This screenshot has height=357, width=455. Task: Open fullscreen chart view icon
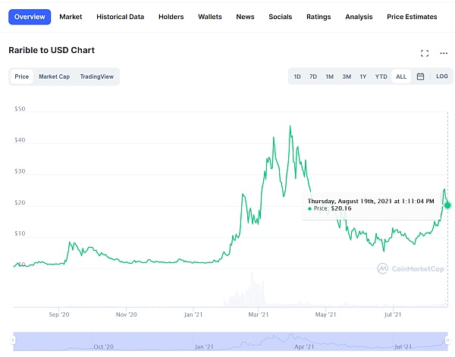[x=425, y=53]
